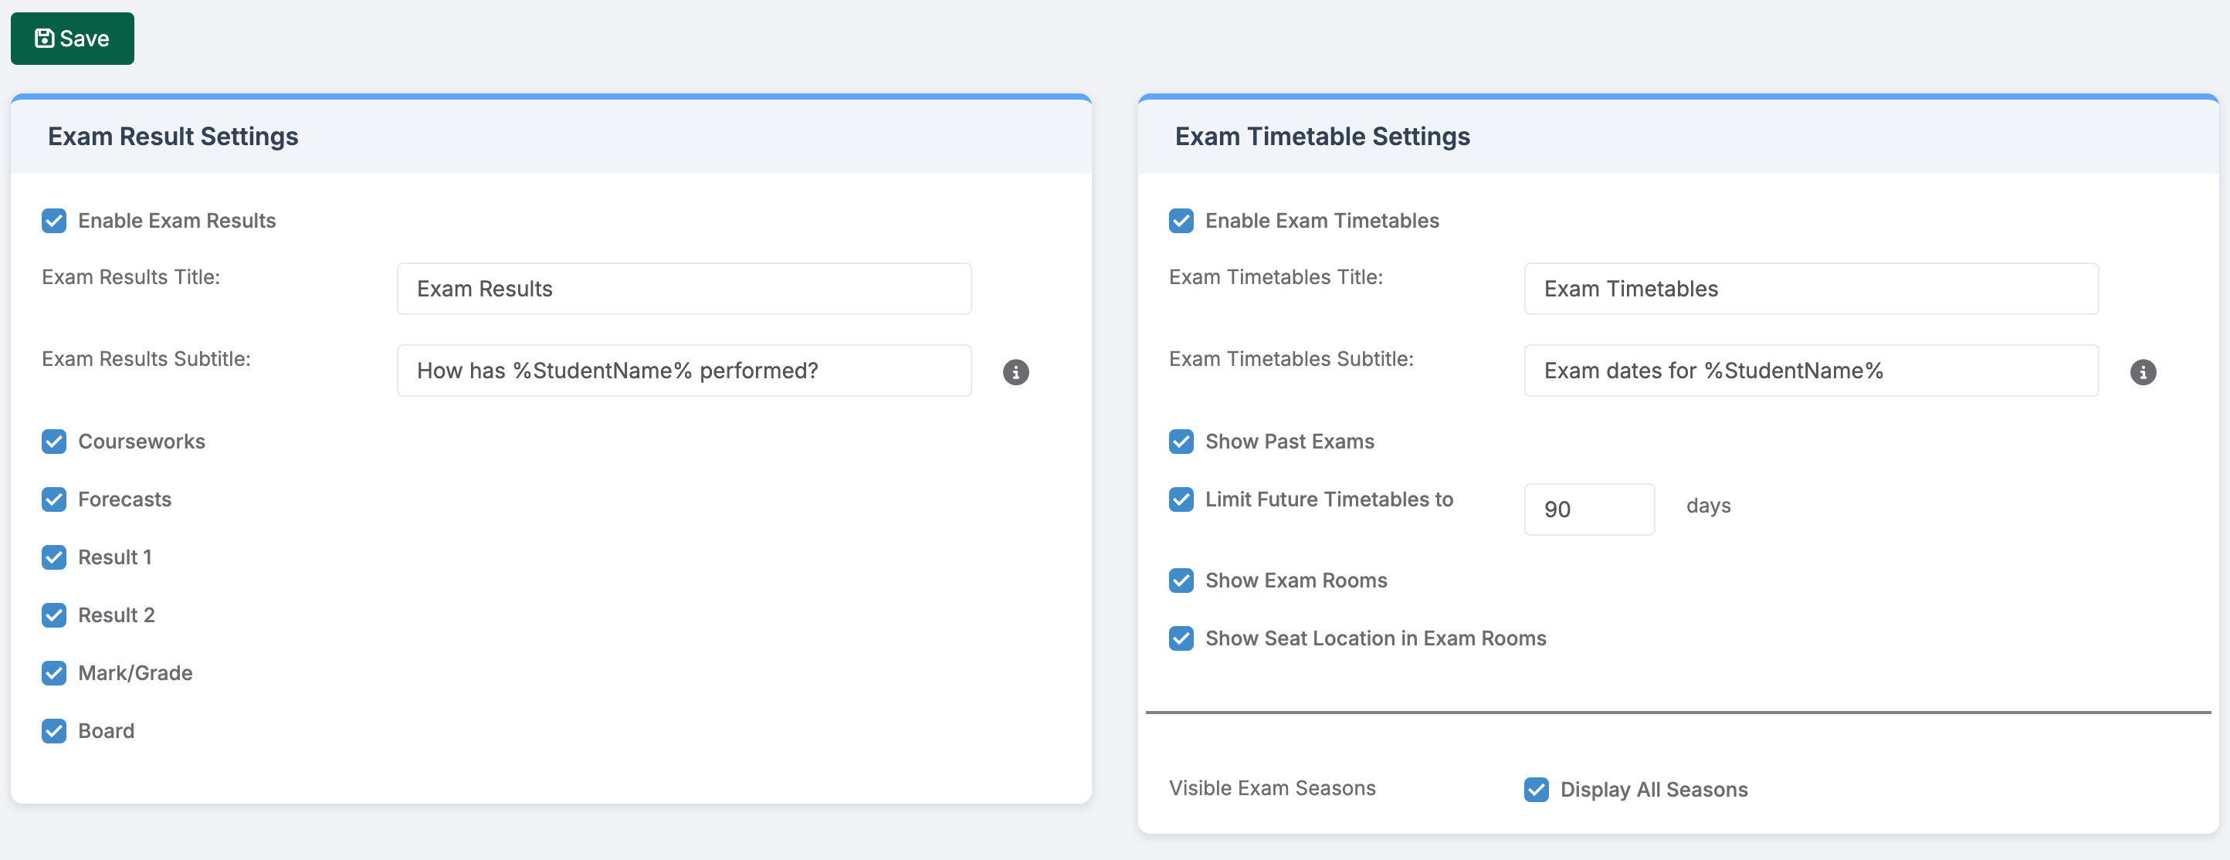Image resolution: width=2230 pixels, height=860 pixels.
Task: Toggle Enable Exam Results checkbox
Action: click(x=54, y=221)
